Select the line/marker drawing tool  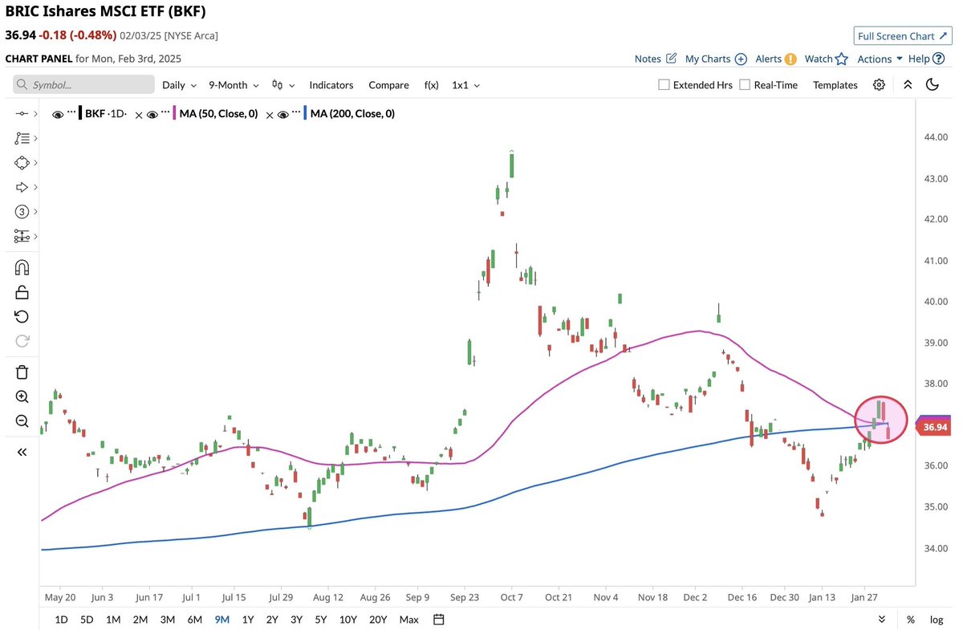22,114
